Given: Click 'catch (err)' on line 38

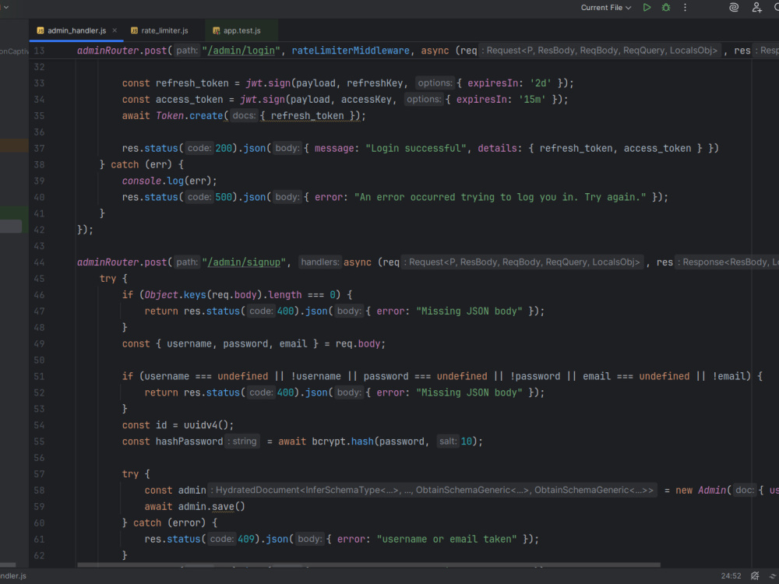Looking at the screenshot, I should [x=141, y=164].
